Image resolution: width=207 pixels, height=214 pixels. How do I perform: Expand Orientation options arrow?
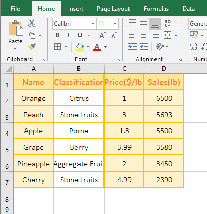167,47
